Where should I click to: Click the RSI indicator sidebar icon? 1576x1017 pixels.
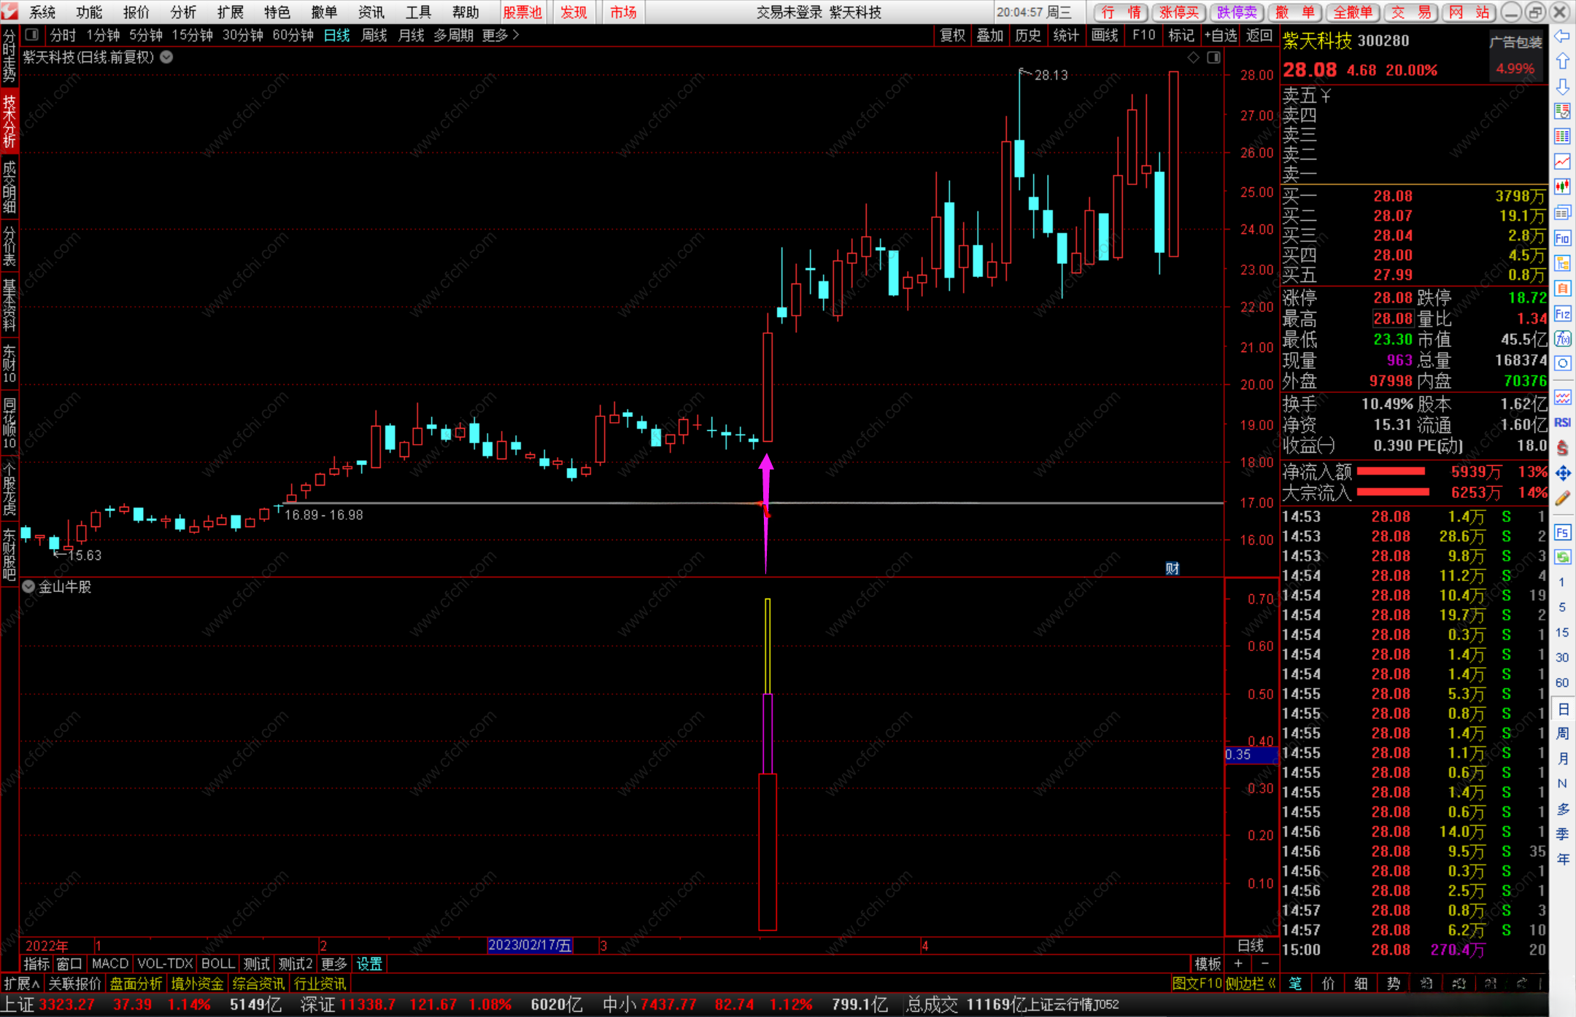(1562, 422)
